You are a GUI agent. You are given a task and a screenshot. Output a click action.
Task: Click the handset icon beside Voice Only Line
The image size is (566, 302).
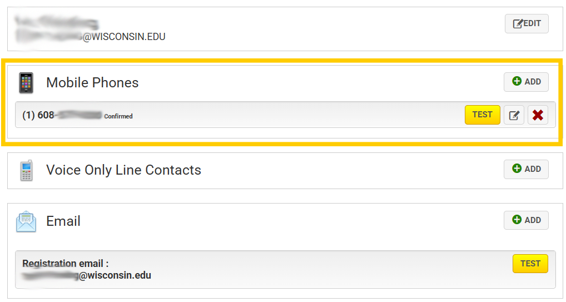[x=26, y=170]
